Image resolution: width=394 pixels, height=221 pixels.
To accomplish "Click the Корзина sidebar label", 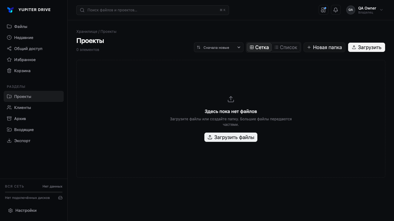I will (x=22, y=71).
